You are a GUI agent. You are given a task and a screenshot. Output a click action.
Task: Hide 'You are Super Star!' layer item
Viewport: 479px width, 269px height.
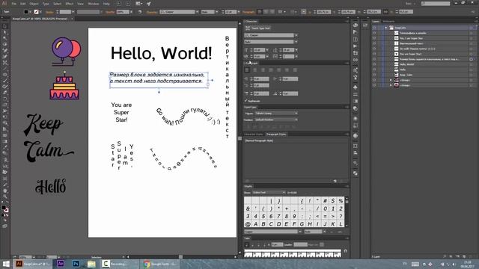(x=374, y=54)
